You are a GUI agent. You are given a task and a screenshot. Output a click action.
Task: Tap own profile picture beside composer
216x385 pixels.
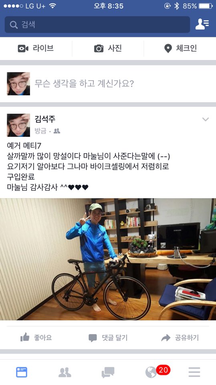pos(18,84)
